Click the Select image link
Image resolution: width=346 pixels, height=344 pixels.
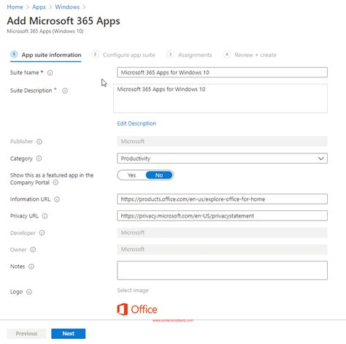coord(133,290)
